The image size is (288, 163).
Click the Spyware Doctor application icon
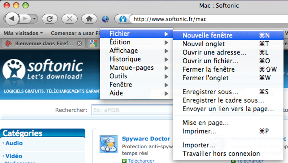[x=108, y=144]
